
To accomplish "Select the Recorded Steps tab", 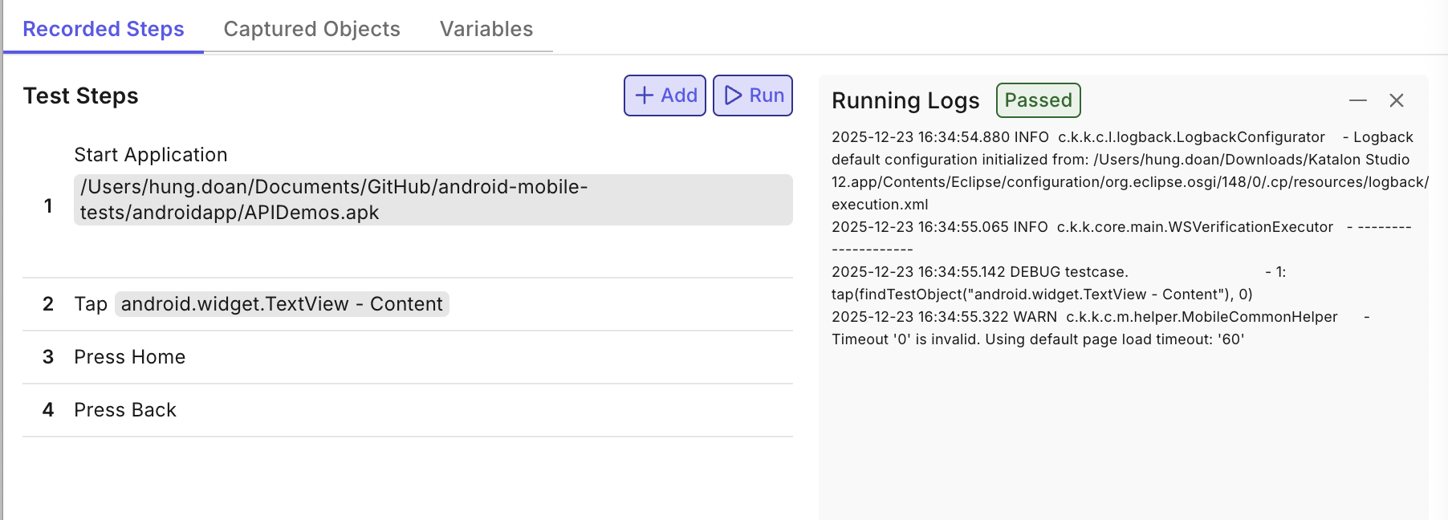I will point(104,29).
